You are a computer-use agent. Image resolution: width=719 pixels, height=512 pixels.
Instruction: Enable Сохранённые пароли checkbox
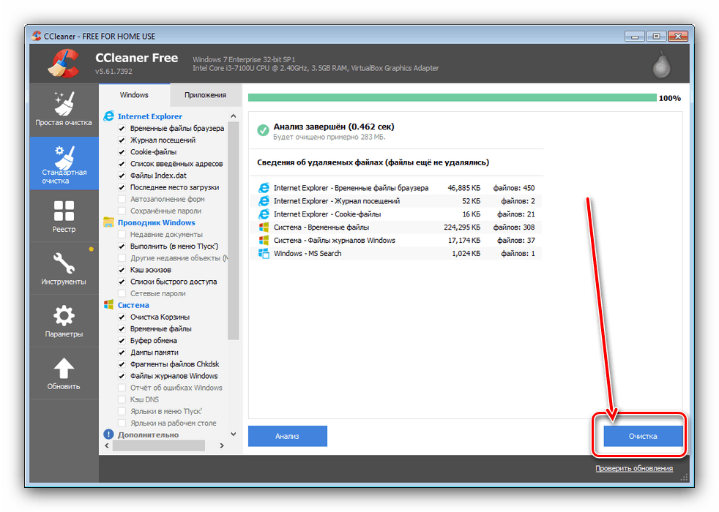(x=122, y=211)
